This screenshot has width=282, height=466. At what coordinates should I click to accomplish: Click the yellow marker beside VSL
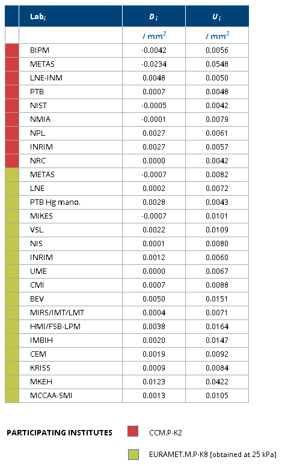click(x=12, y=230)
